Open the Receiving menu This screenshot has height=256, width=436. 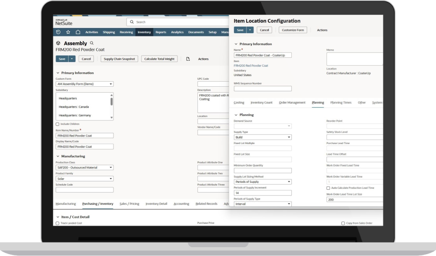[x=126, y=32]
